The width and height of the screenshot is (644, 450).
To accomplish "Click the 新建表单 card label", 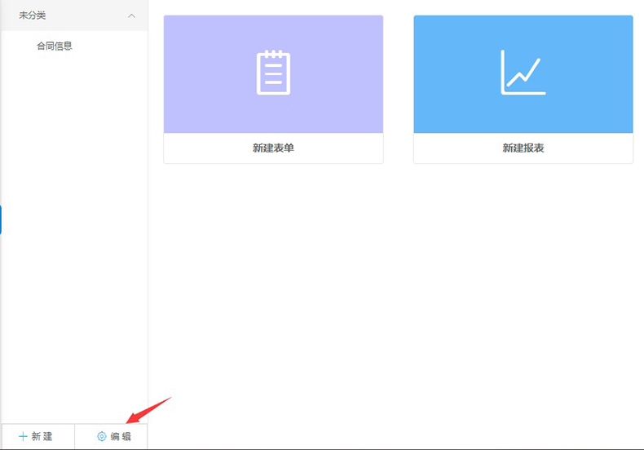I will tap(274, 148).
